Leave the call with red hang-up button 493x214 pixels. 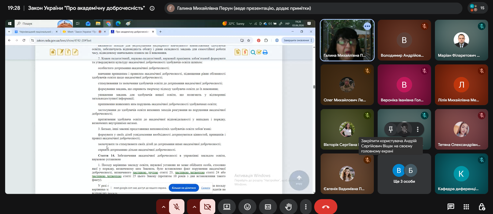click(326, 207)
